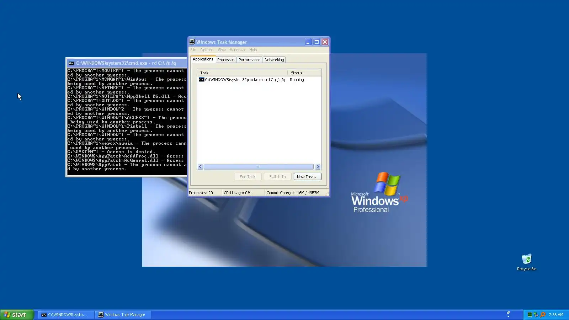Click the task list right scroll arrow
The height and width of the screenshot is (320, 569).
click(318, 167)
